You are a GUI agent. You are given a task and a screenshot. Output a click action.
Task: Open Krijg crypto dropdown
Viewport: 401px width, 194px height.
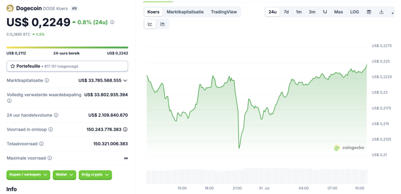pos(95,175)
